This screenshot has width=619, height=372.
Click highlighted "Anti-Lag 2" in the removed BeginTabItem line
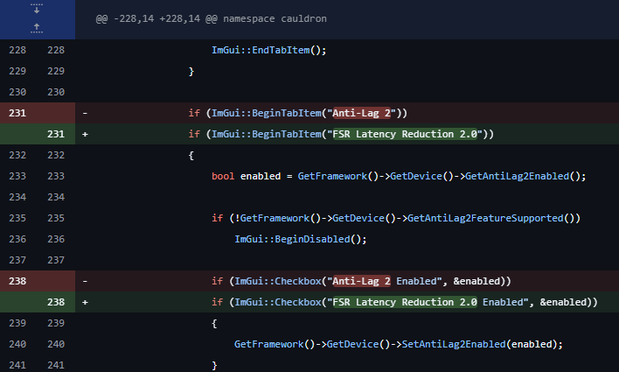[361, 113]
